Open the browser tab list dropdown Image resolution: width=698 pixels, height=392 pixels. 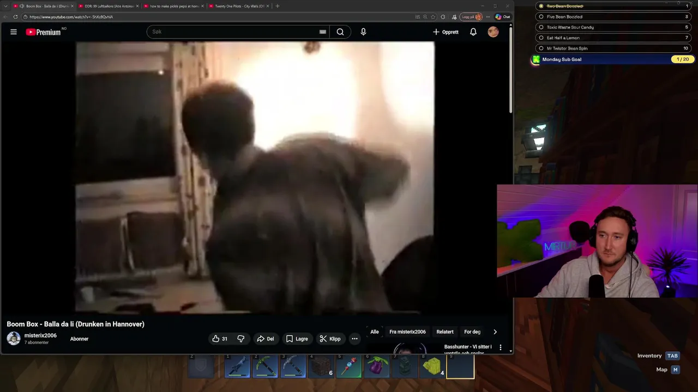5,6
